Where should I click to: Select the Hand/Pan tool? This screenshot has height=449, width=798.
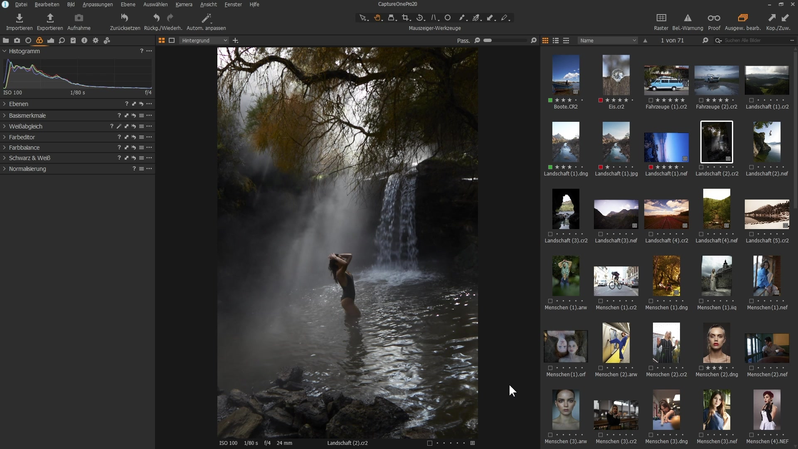click(377, 17)
